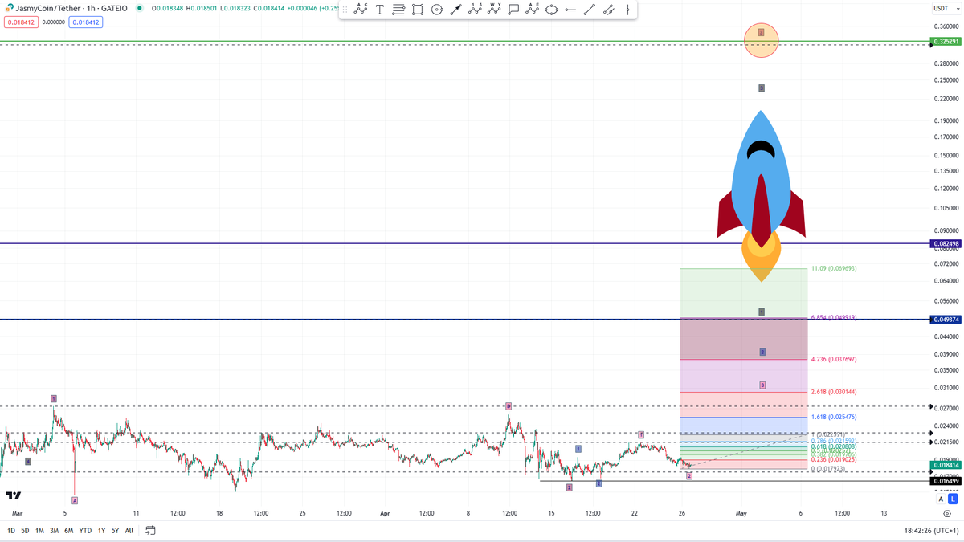This screenshot has width=964, height=542.
Task: Select the current price 0.018414 label
Action: [946, 465]
